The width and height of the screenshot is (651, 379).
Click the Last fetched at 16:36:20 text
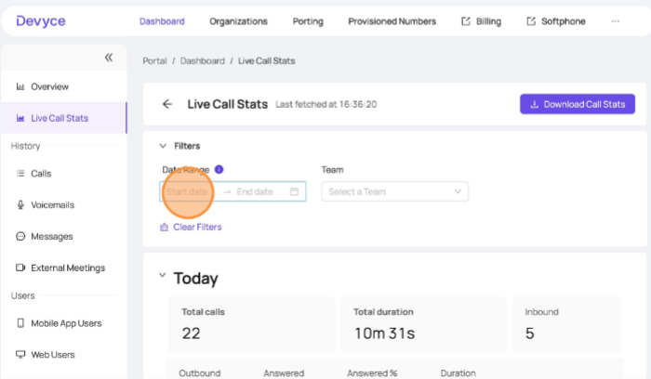click(x=326, y=104)
